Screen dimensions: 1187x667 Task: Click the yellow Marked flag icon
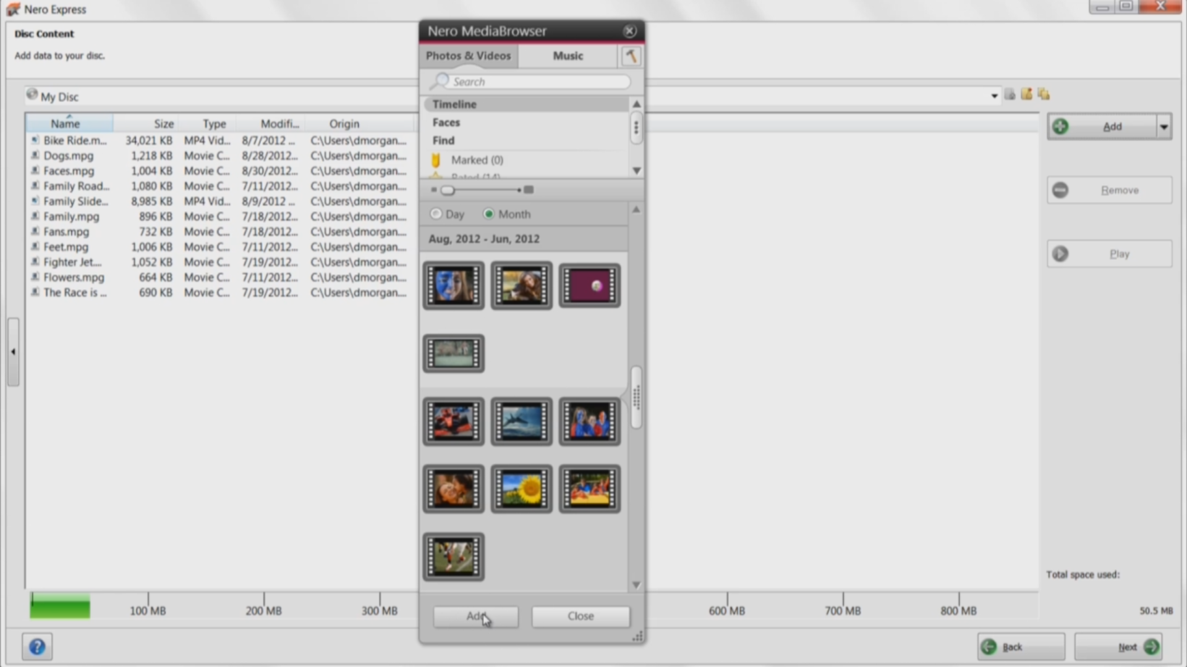coord(435,160)
